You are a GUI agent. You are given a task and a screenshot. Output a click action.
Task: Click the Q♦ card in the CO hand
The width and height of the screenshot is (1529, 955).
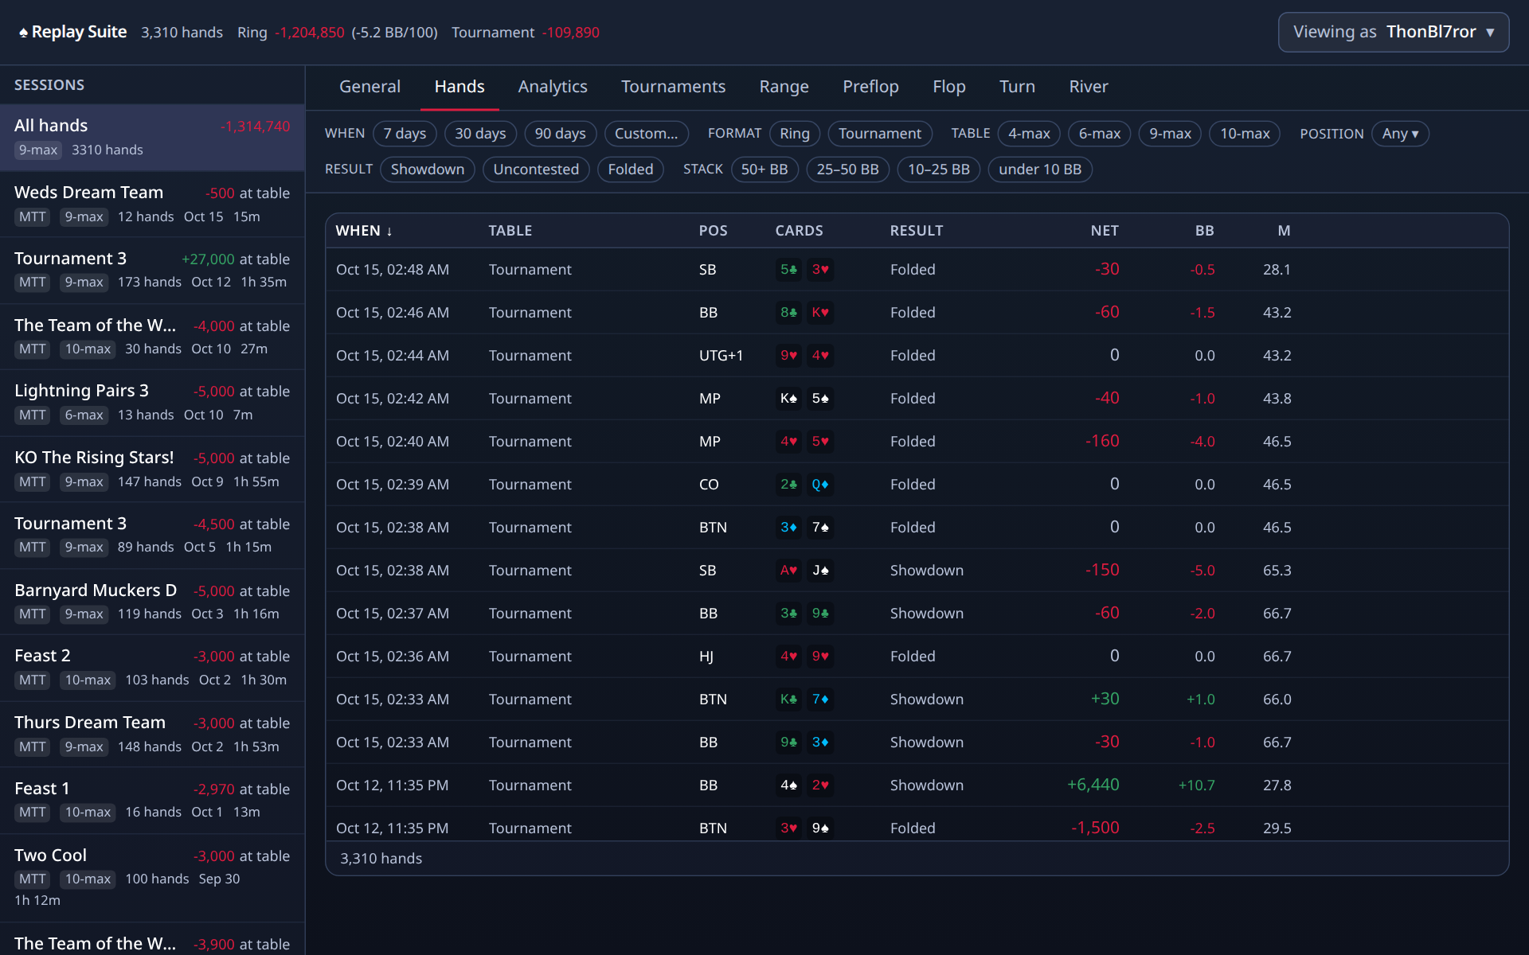tap(819, 485)
